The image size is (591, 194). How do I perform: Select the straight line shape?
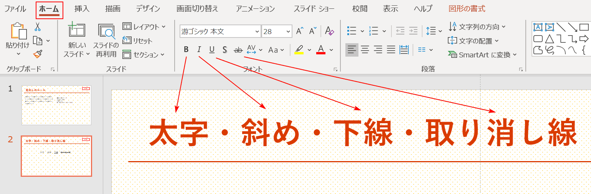coord(561,27)
